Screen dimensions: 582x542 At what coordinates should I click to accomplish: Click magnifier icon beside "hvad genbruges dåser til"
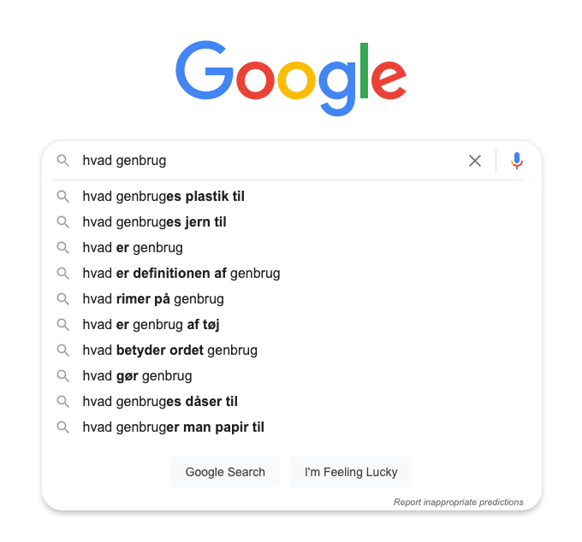click(62, 402)
